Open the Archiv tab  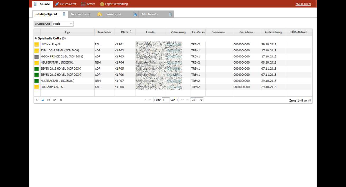click(x=88, y=4)
